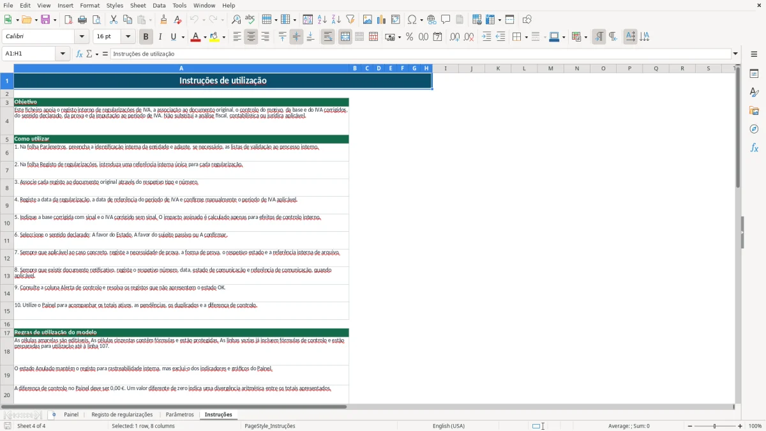Expand the formula bar
This screenshot has height=431, width=766.
click(x=735, y=54)
